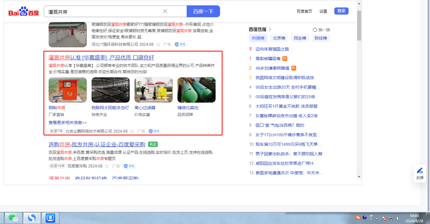The image size is (430, 224).
Task: Click the refresh icon beside 换一换
Action: point(315,30)
